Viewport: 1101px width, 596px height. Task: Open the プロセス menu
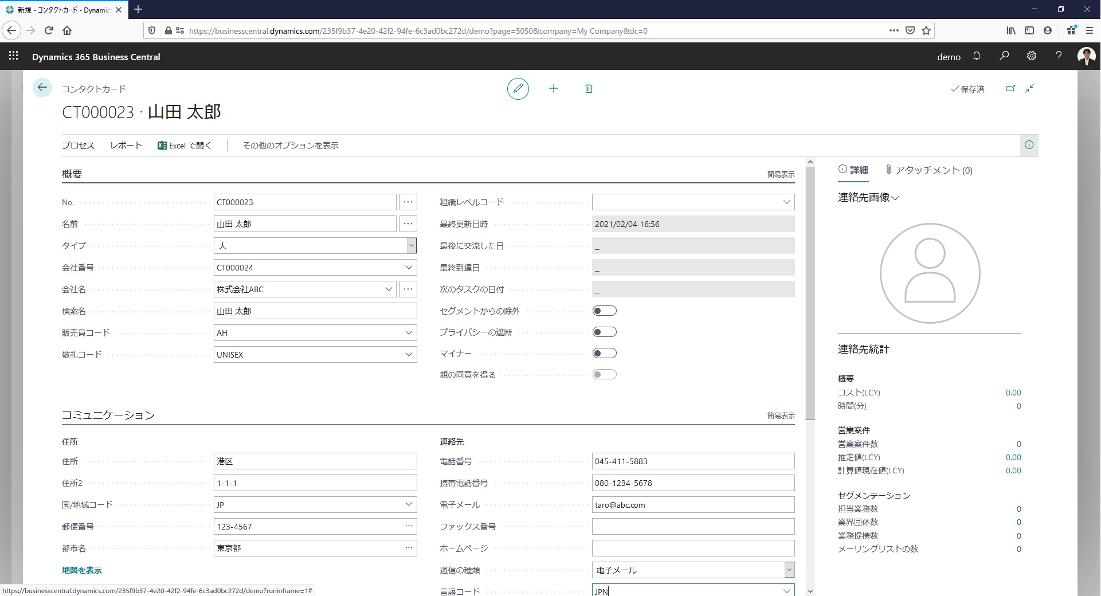79,146
